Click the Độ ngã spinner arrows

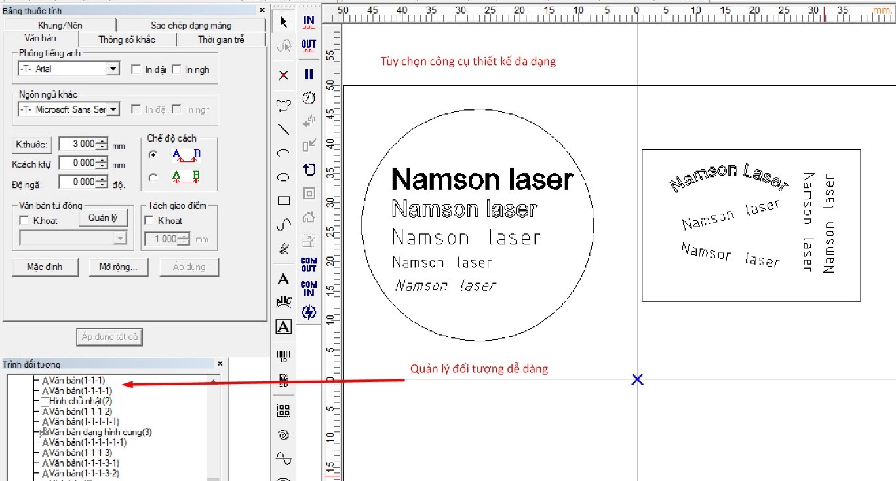(102, 182)
